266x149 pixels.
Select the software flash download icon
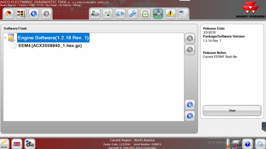[x=158, y=14]
